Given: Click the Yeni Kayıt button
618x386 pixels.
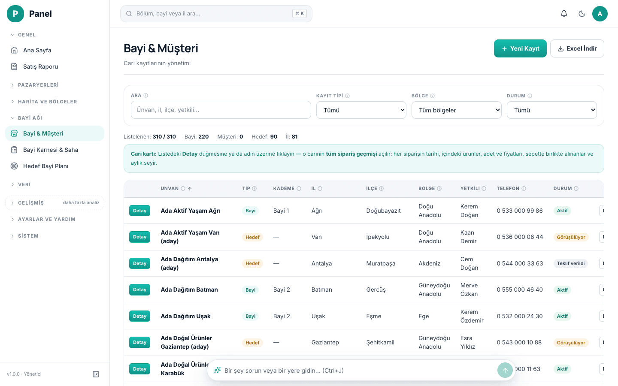Looking at the screenshot, I should point(520,48).
